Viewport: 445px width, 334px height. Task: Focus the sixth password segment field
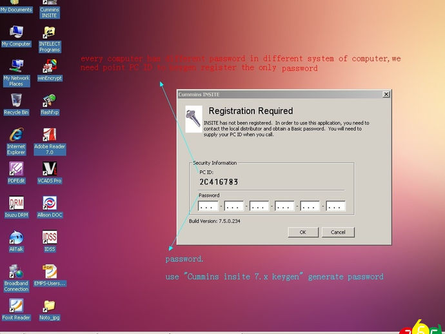tap(336, 206)
